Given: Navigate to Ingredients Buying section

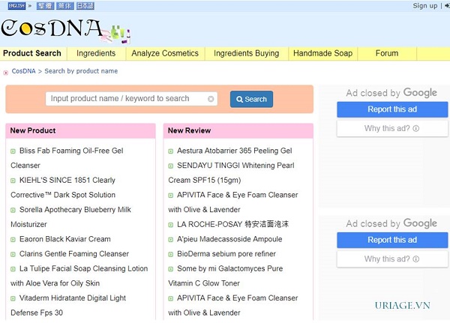Looking at the screenshot, I should (246, 53).
